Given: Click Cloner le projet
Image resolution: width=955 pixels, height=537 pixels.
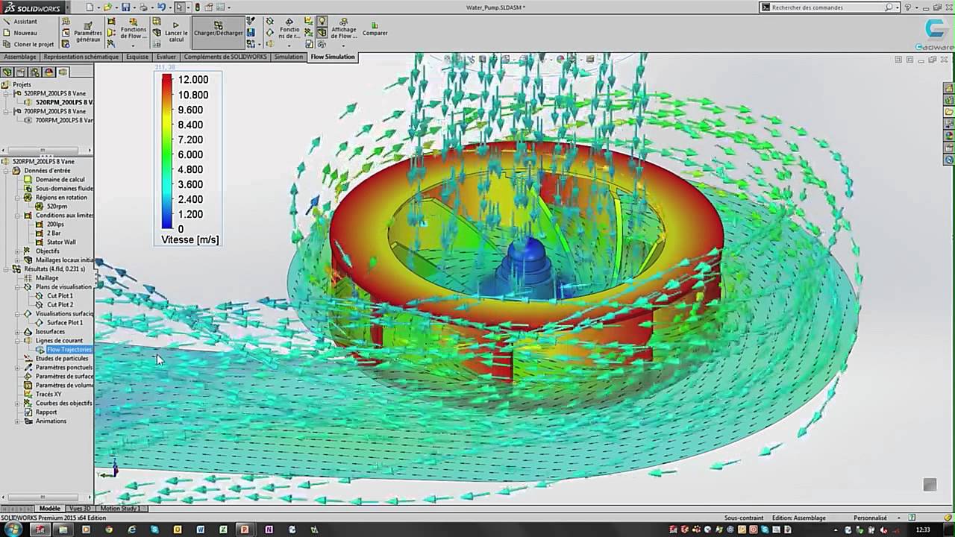Looking at the screenshot, I should coord(28,44).
